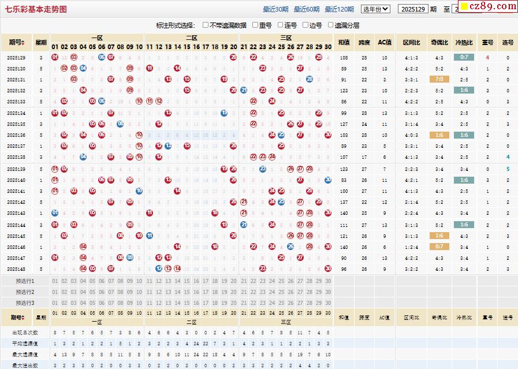
Task: Select number 30 in 预选行1
Action: (328, 281)
